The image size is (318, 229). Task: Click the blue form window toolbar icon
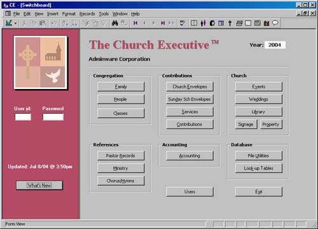[x=221, y=23]
